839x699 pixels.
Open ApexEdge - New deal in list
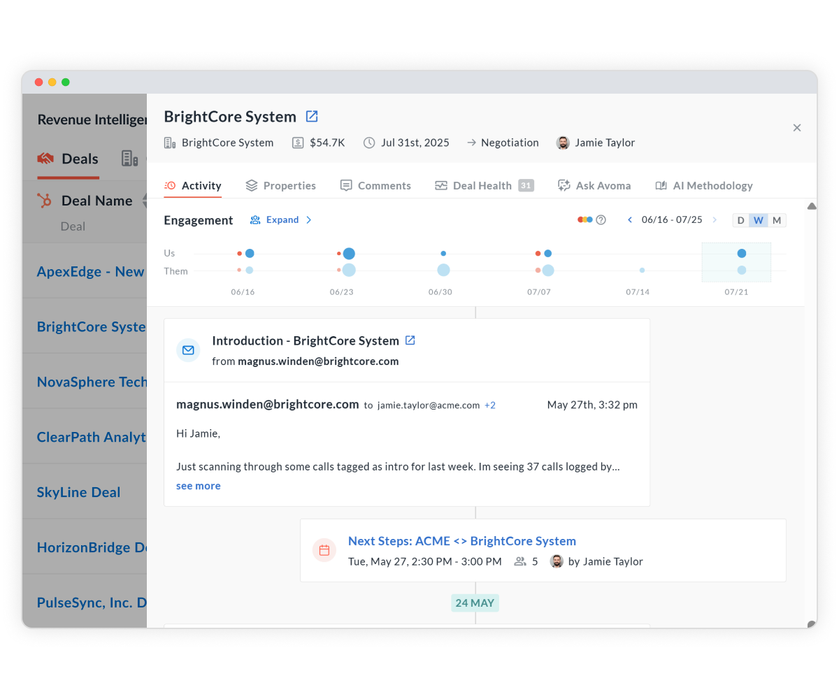91,272
